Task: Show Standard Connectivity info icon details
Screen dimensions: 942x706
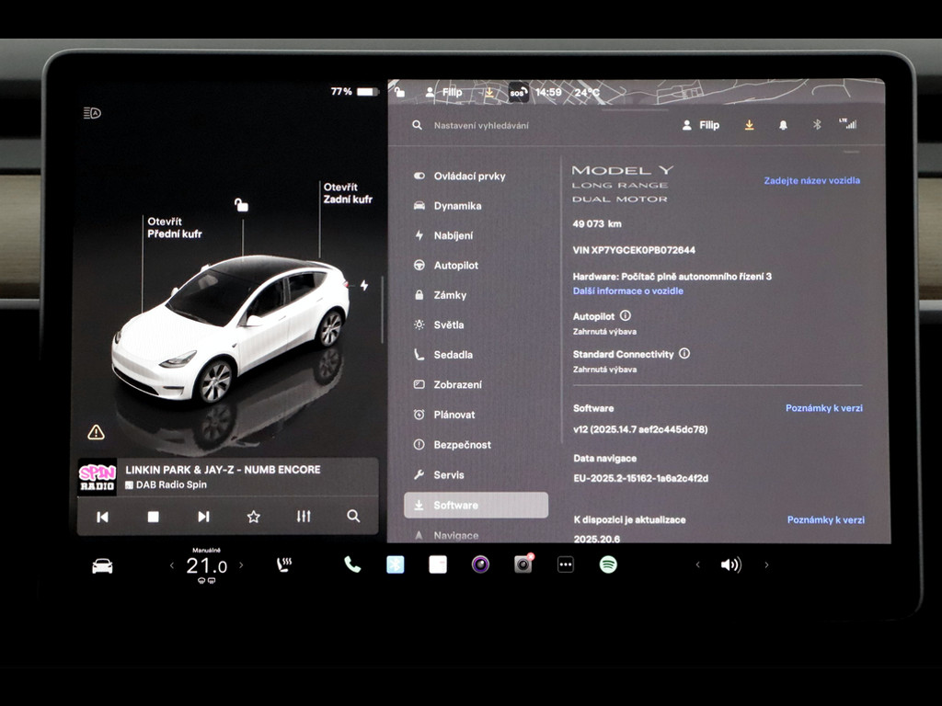Action: (684, 353)
